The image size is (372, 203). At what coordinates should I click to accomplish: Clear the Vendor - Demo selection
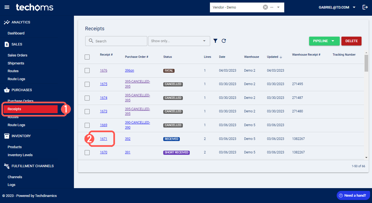click(265, 7)
